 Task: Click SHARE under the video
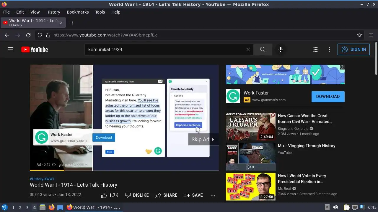(x=166, y=195)
